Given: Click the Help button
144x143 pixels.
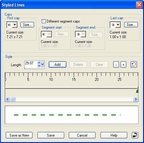Looking at the screenshot, I should pyautogui.click(x=114, y=135).
